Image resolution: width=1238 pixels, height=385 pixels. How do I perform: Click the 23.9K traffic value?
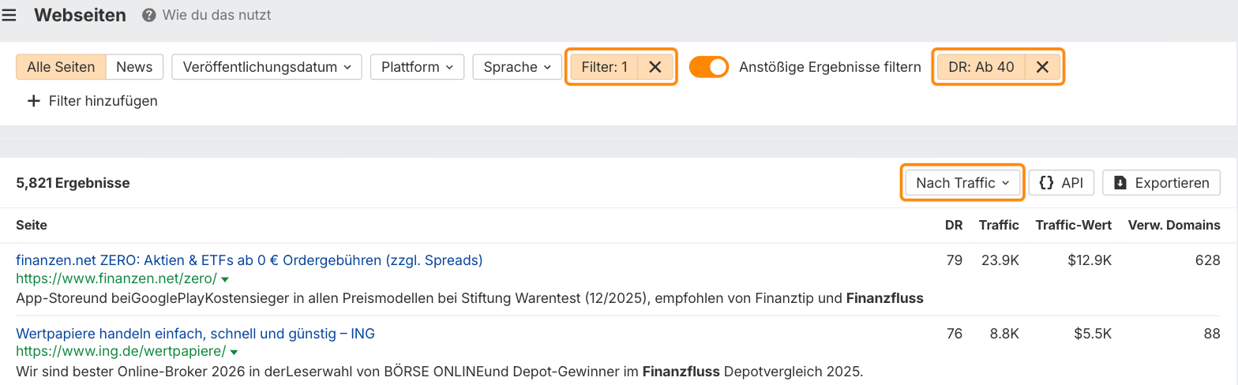1000,260
